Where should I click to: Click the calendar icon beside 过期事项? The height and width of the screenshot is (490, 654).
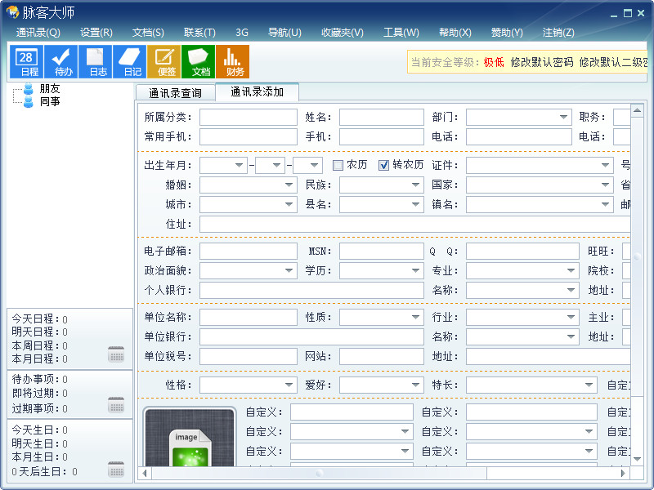click(x=116, y=404)
